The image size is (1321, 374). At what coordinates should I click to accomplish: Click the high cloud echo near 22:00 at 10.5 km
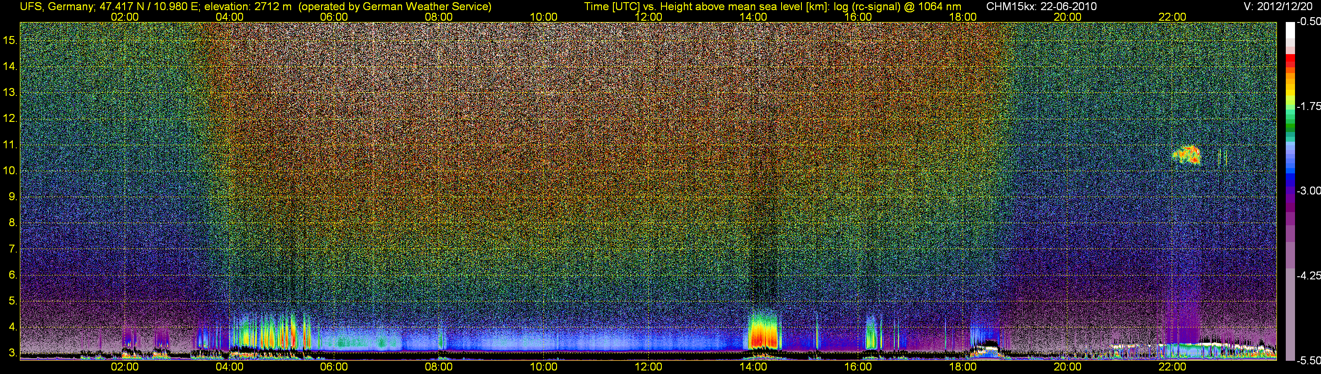coord(1187,155)
